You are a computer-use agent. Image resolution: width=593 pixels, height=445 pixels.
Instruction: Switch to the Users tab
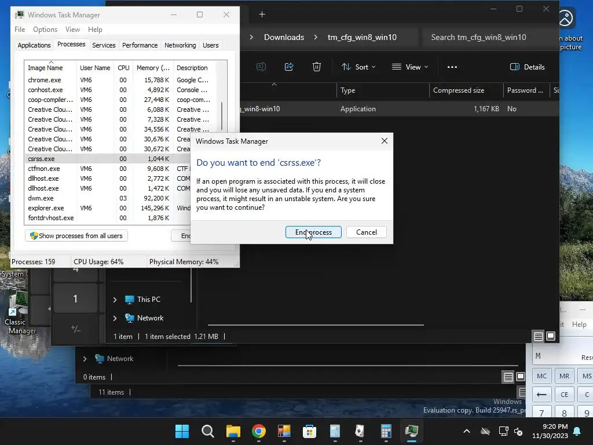coord(210,45)
